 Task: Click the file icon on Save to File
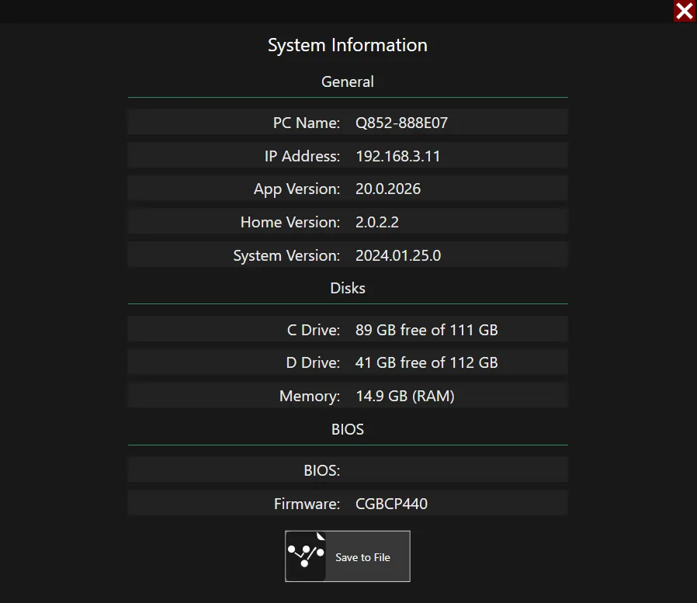pyautogui.click(x=306, y=556)
